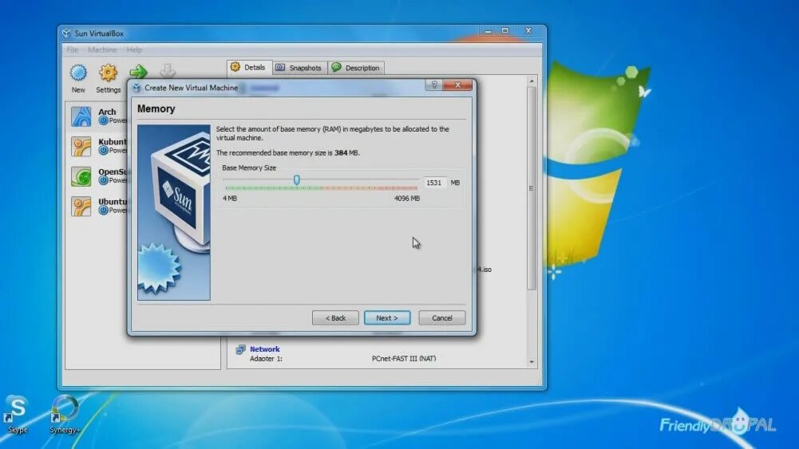Viewport: 799px width, 449px height.
Task: Click the details pane vertical scrollbar thumb
Action: [532, 188]
